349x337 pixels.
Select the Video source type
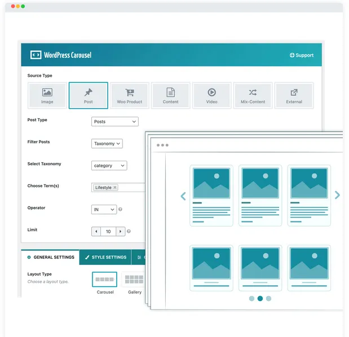point(211,95)
